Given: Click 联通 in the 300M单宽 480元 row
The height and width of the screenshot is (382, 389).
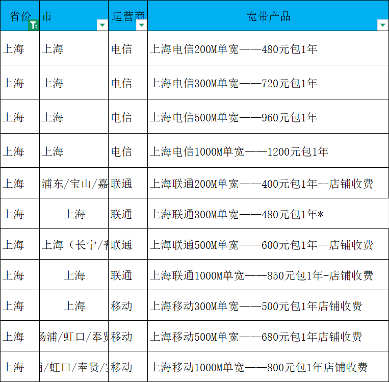Looking at the screenshot, I should [121, 214].
